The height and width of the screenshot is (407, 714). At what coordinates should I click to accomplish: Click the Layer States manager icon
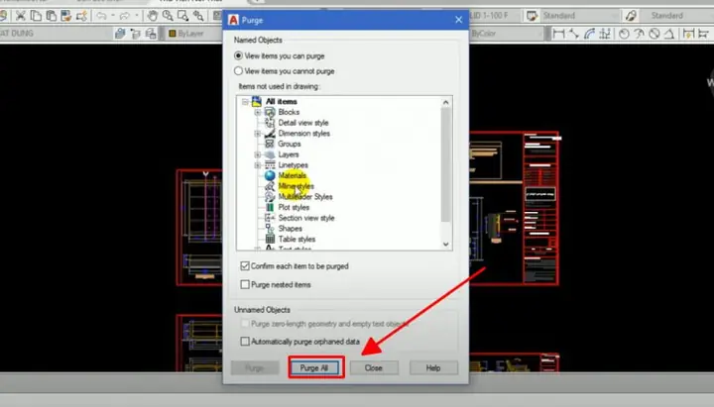pyautogui.click(x=151, y=34)
